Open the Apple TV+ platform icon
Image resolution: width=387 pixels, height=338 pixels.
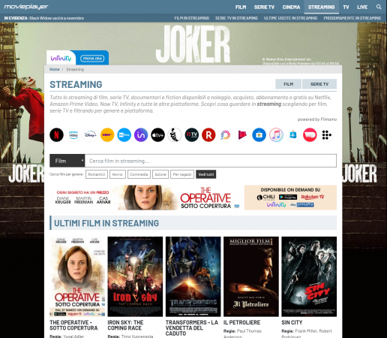(x=157, y=135)
